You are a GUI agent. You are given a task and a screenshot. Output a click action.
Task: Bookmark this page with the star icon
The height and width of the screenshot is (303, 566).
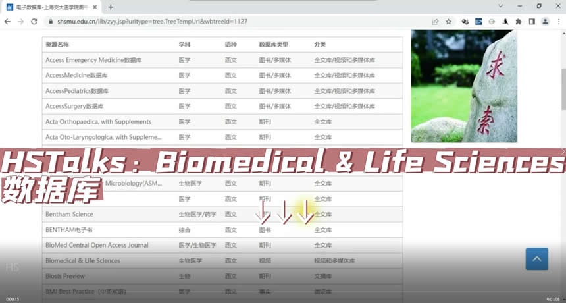[448, 22]
